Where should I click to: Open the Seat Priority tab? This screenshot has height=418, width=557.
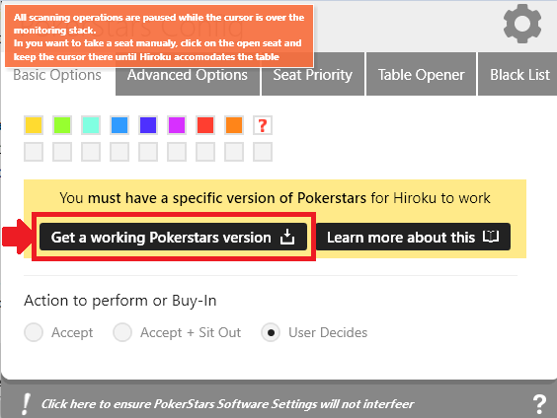pyautogui.click(x=313, y=75)
